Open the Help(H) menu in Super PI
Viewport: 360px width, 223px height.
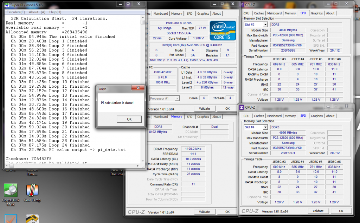pyautogui.click(x=55, y=12)
